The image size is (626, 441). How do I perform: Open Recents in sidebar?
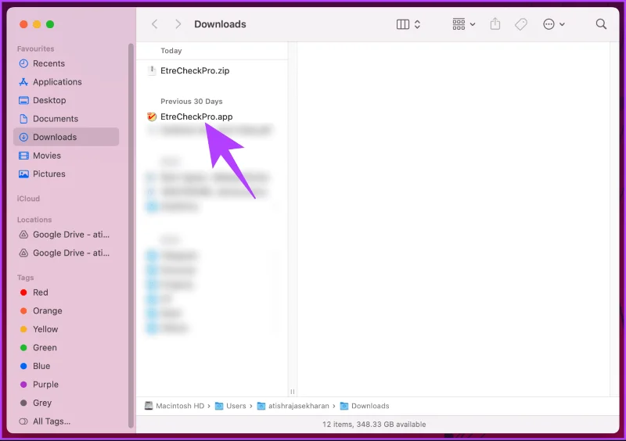(x=67, y=63)
